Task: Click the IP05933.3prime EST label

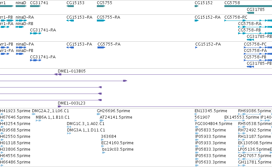Action: 211,143
